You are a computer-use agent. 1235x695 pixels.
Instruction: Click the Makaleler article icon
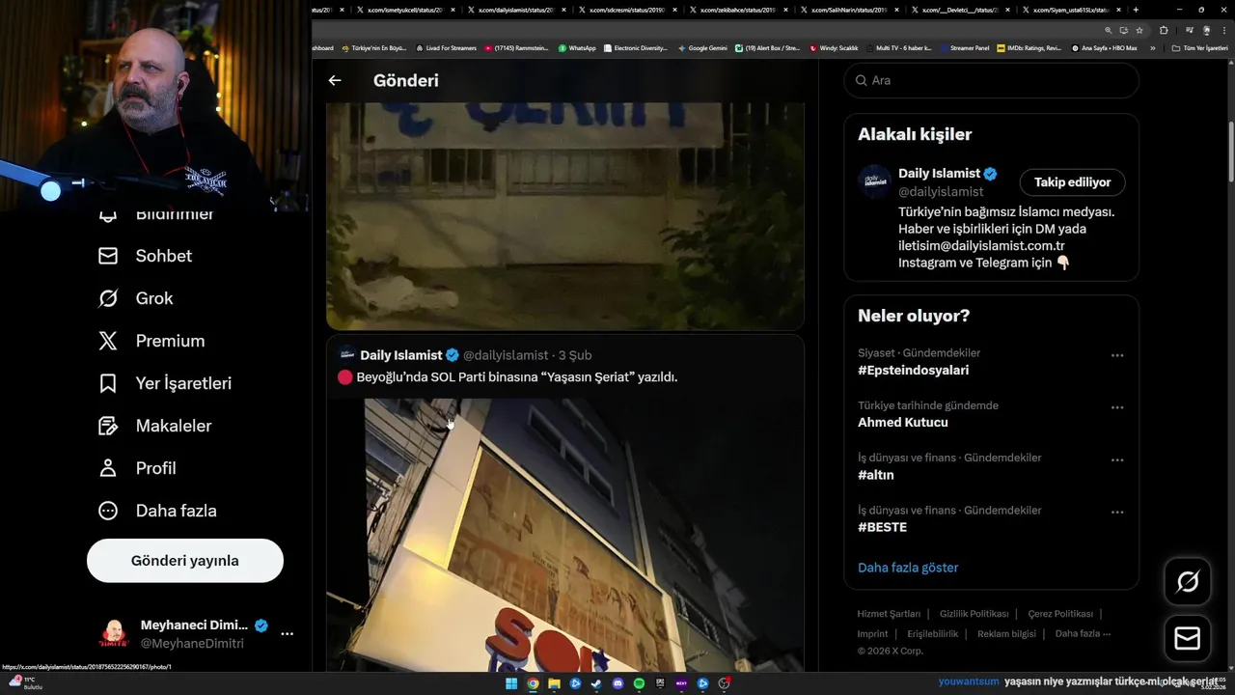[108, 426]
